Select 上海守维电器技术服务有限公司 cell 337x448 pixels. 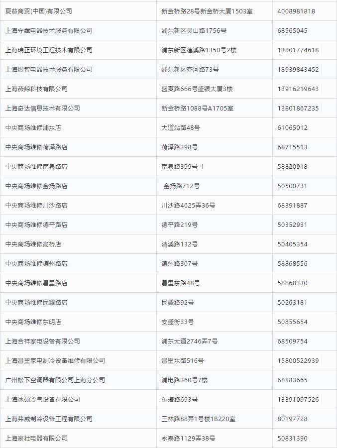click(78, 30)
